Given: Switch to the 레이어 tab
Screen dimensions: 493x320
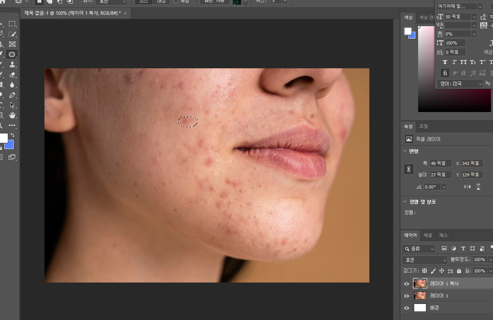Looking at the screenshot, I should pos(411,235).
